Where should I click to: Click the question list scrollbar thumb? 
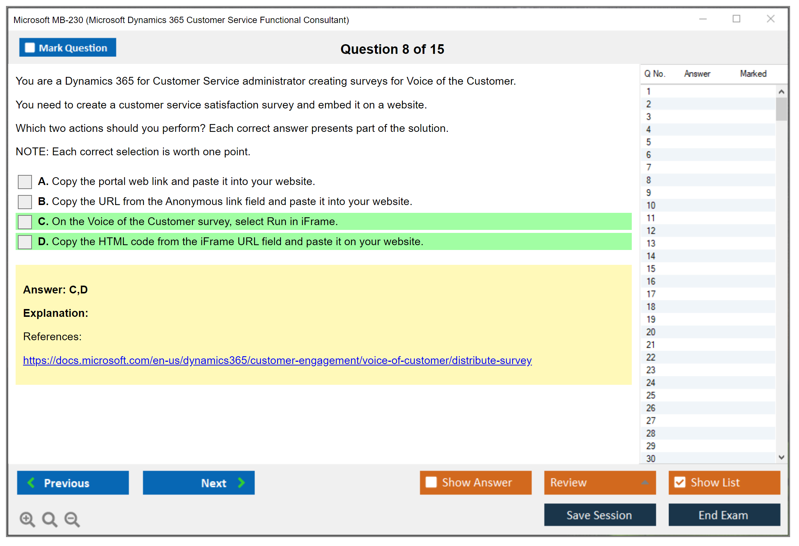tap(781, 109)
